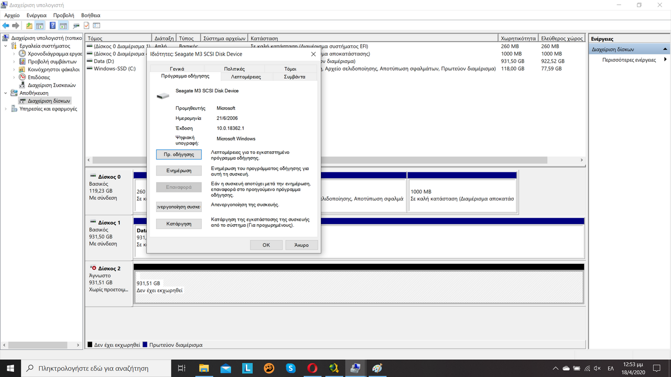Expand the Προβολή συμβάντων node arrow
671x377 pixels.
(x=14, y=61)
